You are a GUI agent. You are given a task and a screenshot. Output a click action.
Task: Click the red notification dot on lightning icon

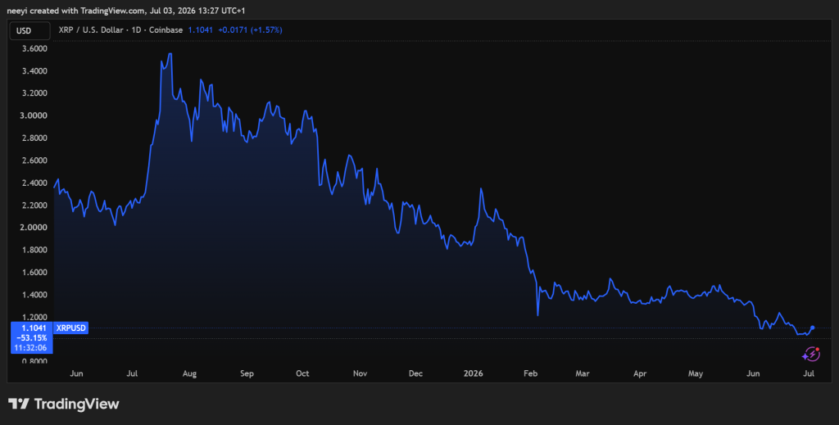pos(818,350)
